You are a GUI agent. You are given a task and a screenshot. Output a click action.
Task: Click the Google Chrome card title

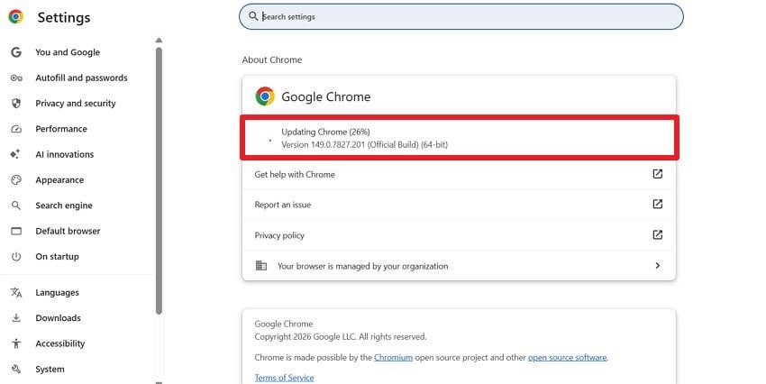(x=326, y=96)
